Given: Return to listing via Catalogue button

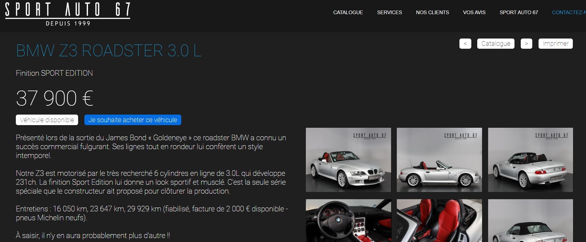Looking at the screenshot, I should pos(496,43).
